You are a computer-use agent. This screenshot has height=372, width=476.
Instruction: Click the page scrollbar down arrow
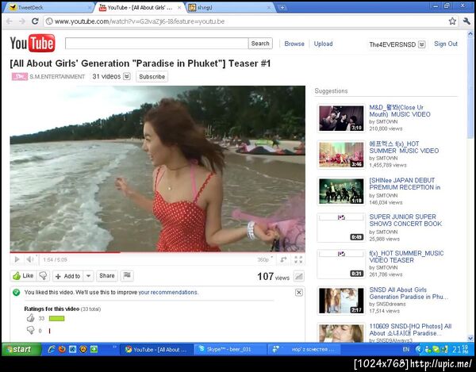pyautogui.click(x=470, y=338)
